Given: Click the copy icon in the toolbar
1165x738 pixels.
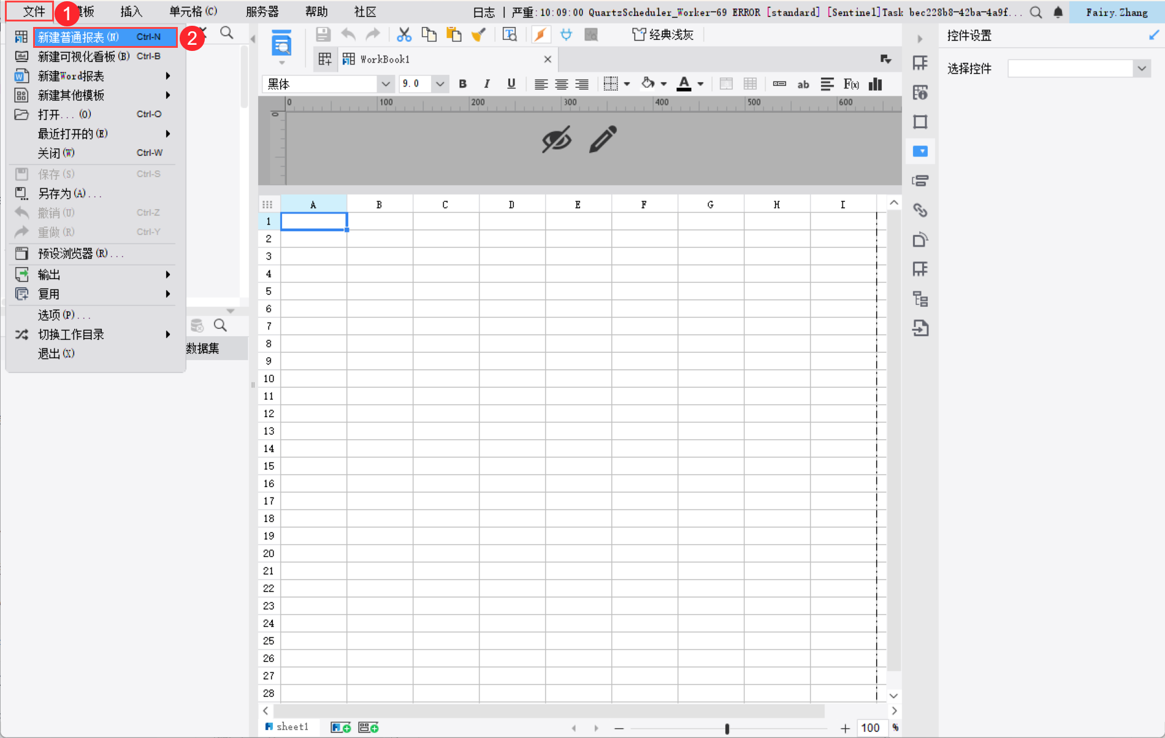Looking at the screenshot, I should point(429,35).
